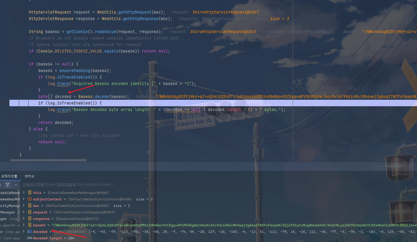The image size is (417, 242).
Task: Click the 'Base64 decoded byte array length' trace line
Action: (166, 109)
